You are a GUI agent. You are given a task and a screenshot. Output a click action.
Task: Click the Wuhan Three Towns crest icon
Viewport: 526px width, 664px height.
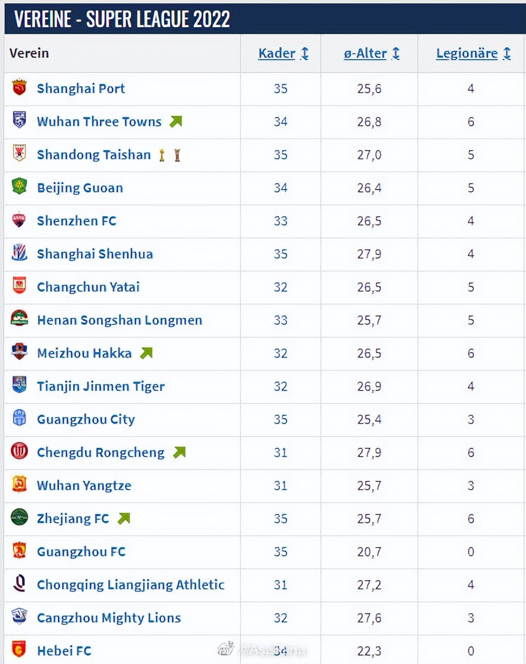(x=20, y=121)
